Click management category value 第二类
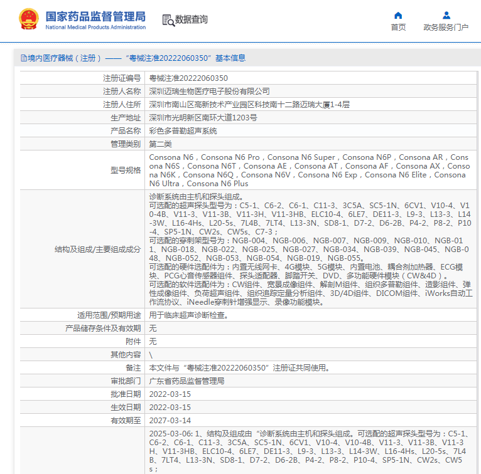 click(160, 144)
